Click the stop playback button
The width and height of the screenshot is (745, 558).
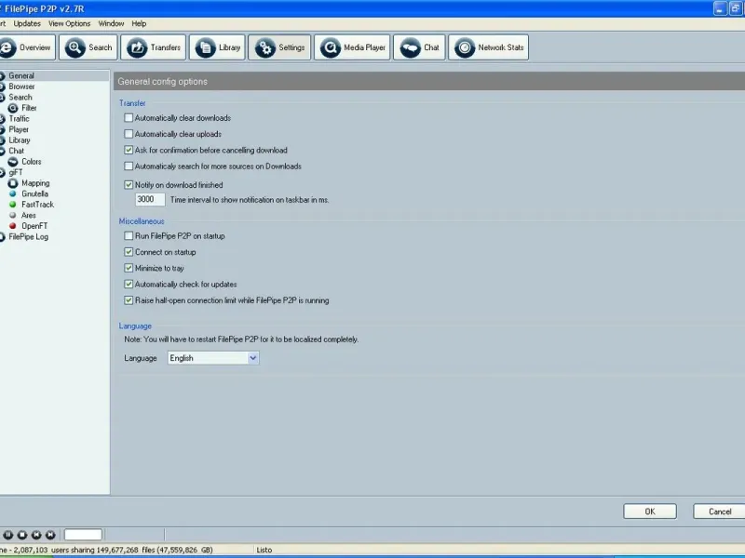(22, 535)
